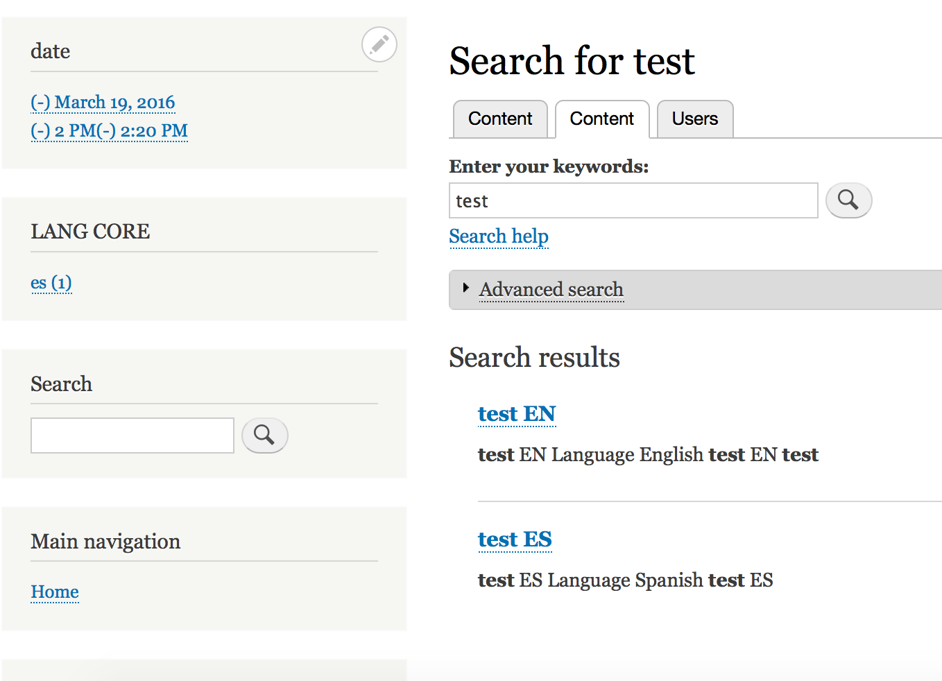942x681 pixels.
Task: Go to Home in Main navigation
Action: click(55, 592)
